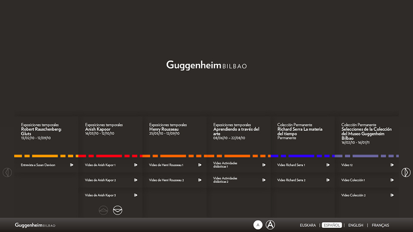Click the date 16/02/10 - 16/01/11
This screenshot has width=413, height=232.
(355, 142)
